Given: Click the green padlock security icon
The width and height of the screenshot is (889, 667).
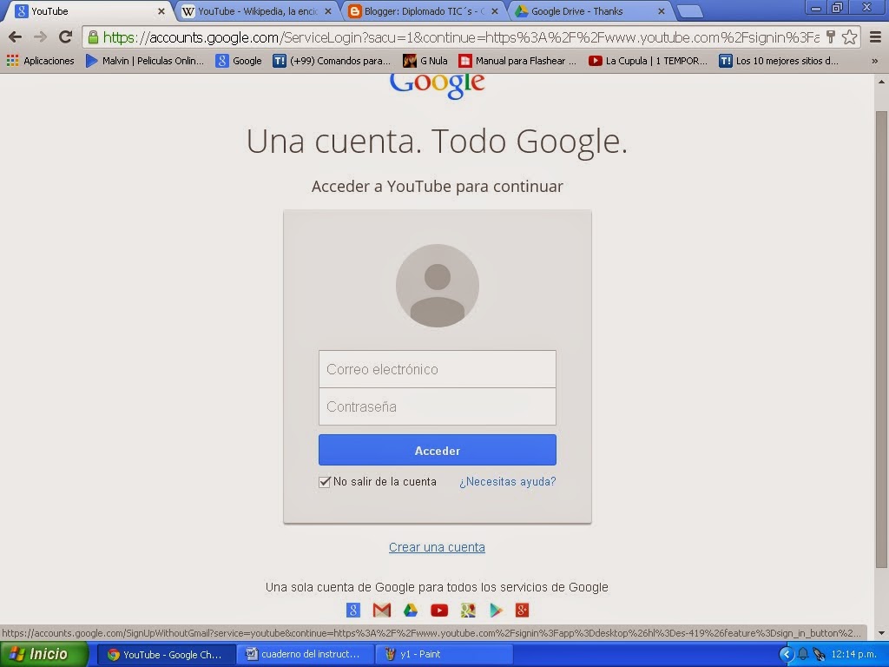Looking at the screenshot, I should (93, 37).
